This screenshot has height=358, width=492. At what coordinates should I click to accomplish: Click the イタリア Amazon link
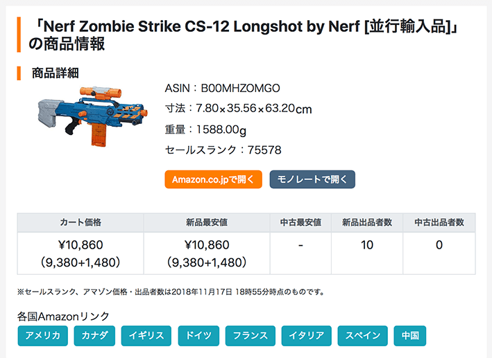coord(307,336)
